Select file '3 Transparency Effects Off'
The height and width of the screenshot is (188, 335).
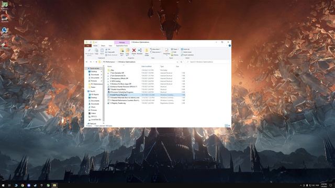[119, 78]
